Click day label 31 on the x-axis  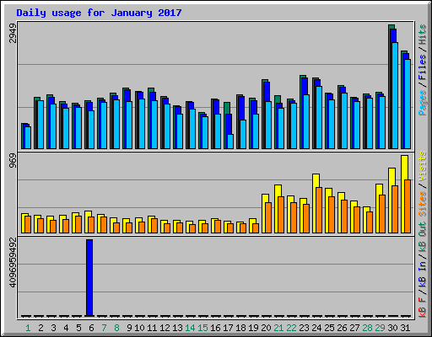click(x=405, y=328)
